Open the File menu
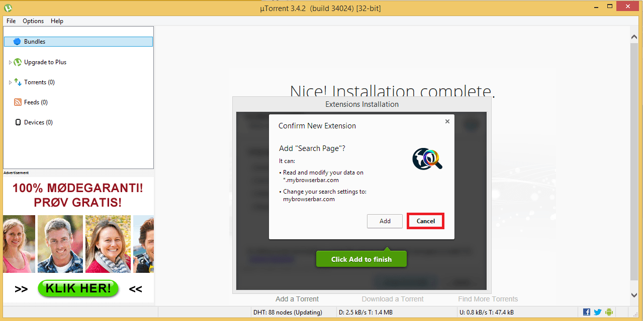Screen dimensions: 643x321 coord(11,21)
